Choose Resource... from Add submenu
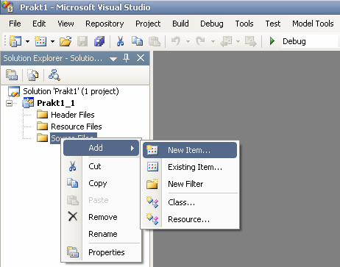The height and width of the screenshot is (267, 340). pyautogui.click(x=190, y=219)
